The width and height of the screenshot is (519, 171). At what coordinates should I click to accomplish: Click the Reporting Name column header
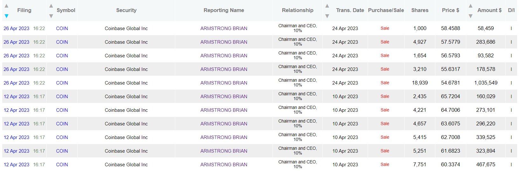[x=224, y=10]
